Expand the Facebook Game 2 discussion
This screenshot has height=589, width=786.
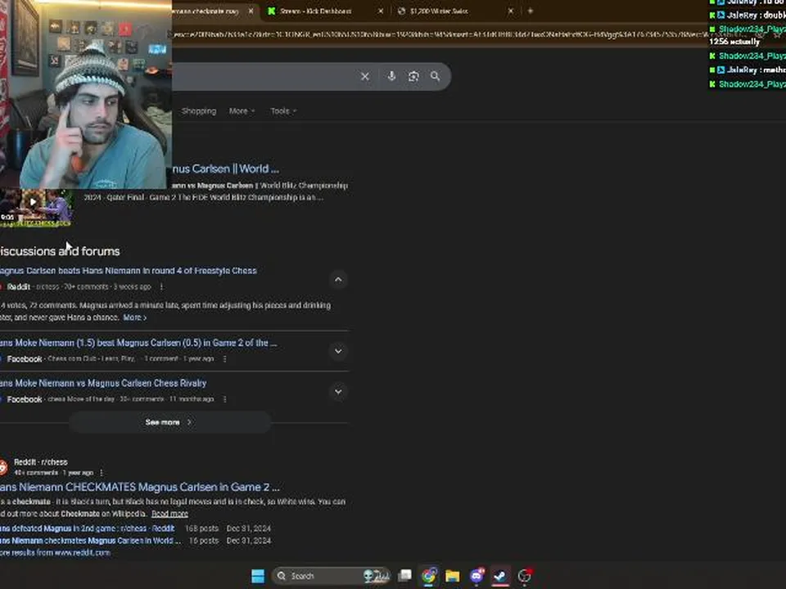(x=338, y=351)
